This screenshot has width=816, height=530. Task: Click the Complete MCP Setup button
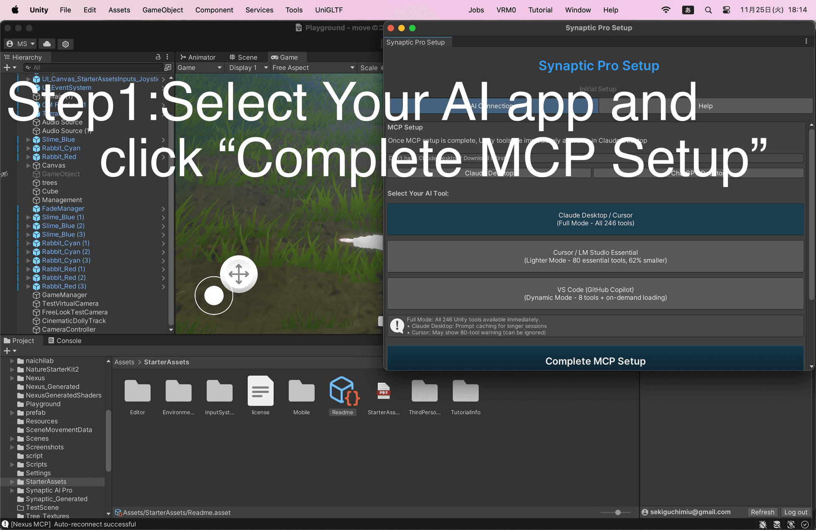[595, 361]
